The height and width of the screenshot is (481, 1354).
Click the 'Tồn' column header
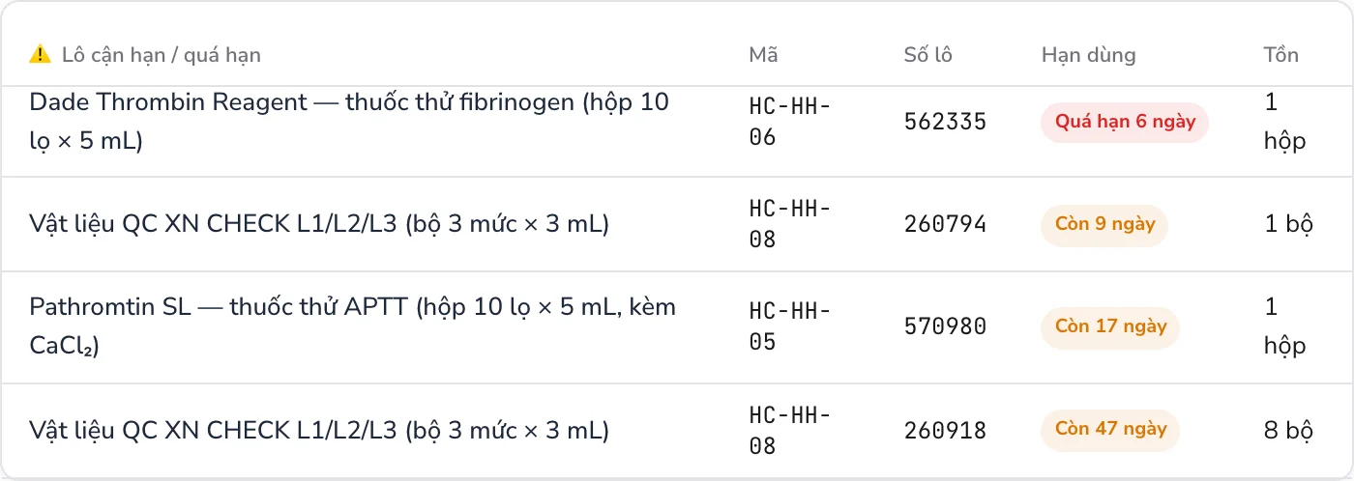(1280, 55)
